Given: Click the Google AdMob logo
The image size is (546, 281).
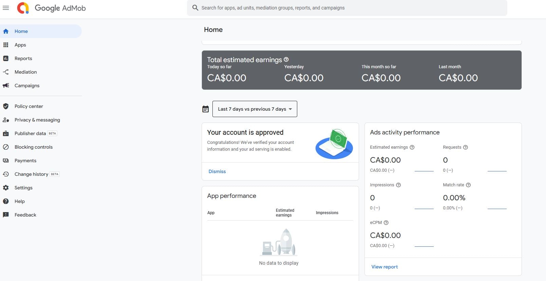Looking at the screenshot, I should [x=51, y=8].
